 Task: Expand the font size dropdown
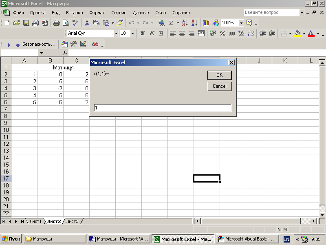pyautogui.click(x=133, y=33)
